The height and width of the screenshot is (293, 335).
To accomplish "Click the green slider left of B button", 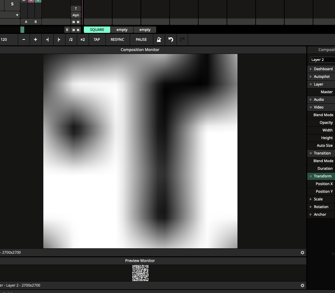I will click(x=22, y=30).
